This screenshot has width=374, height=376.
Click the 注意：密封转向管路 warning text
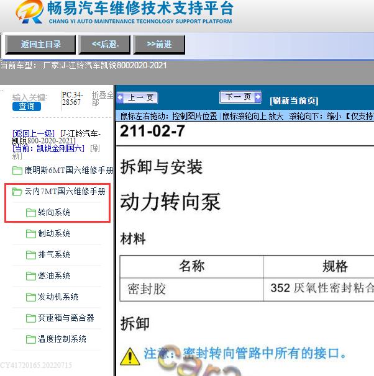(245, 354)
